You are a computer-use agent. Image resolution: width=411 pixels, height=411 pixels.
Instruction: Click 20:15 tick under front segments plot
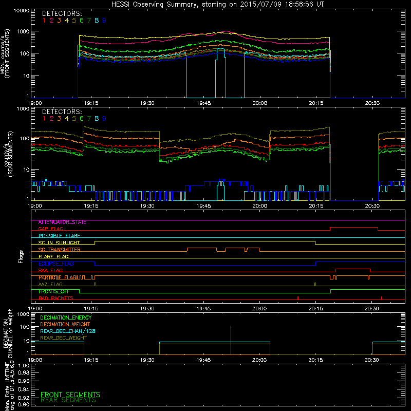[x=316, y=103]
